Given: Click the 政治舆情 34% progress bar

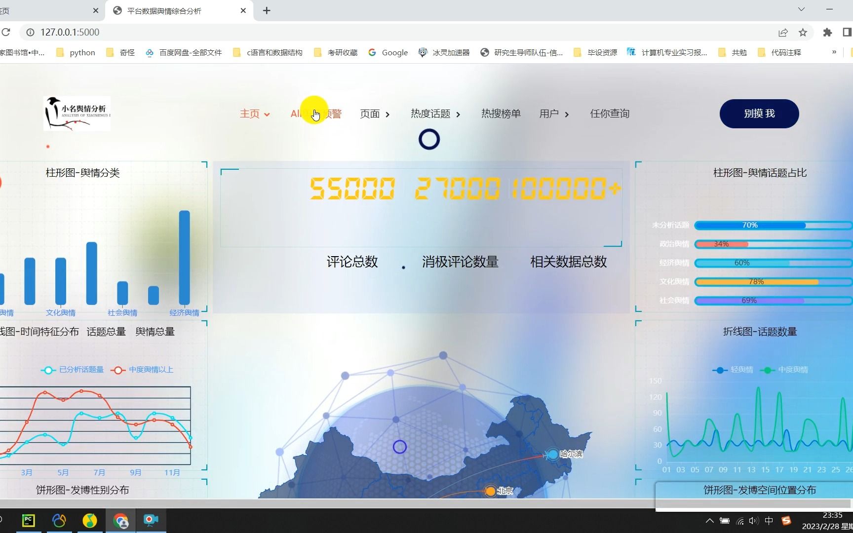Looking at the screenshot, I should [774, 244].
